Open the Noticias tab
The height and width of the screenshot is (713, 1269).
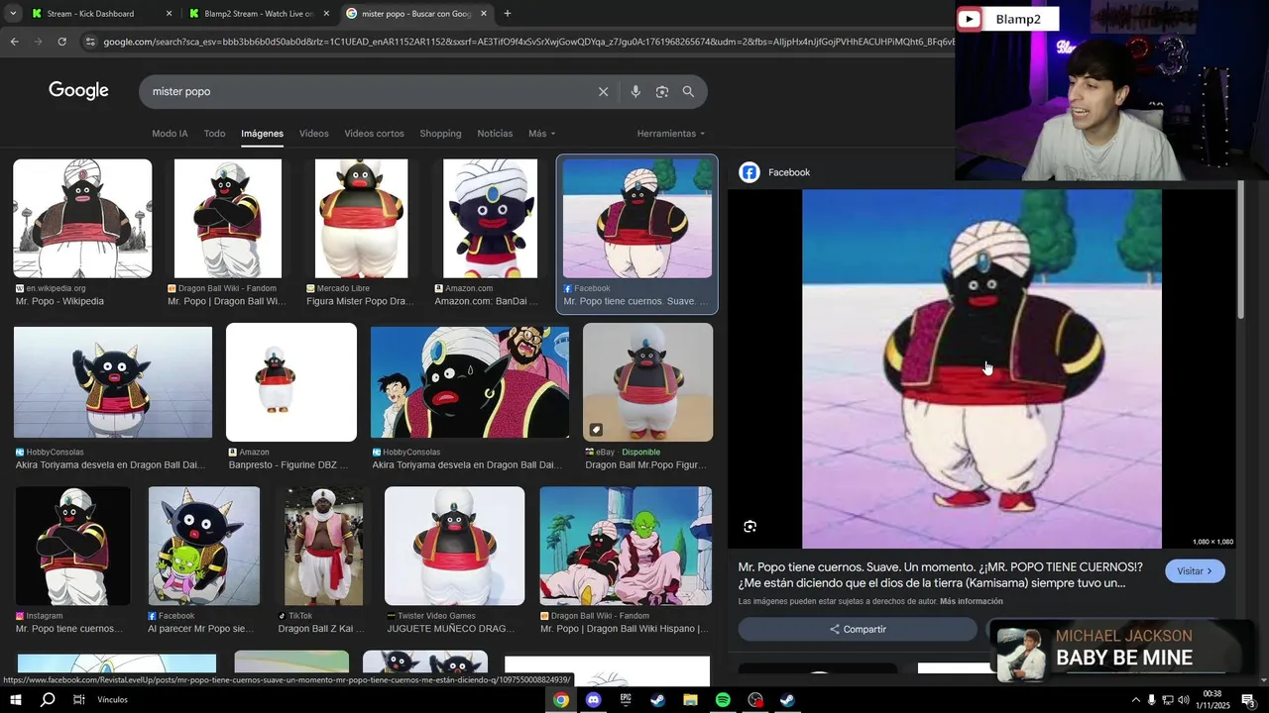(x=495, y=134)
